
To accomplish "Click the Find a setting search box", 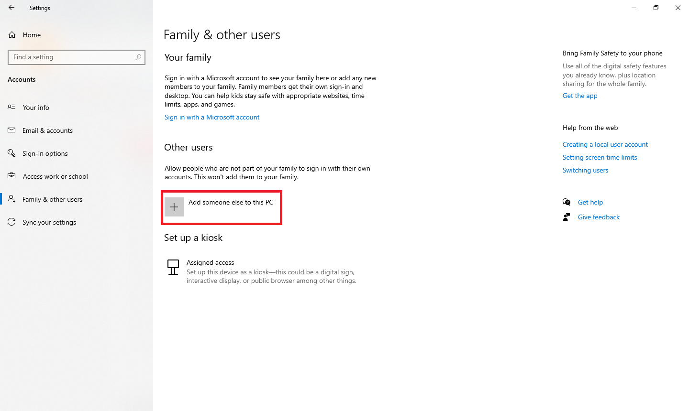I will tap(77, 57).
